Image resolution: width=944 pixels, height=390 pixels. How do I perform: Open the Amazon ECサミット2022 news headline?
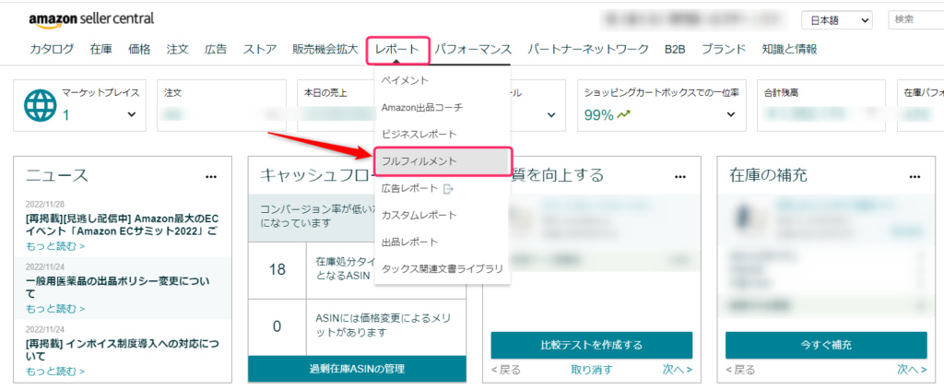coord(121,224)
